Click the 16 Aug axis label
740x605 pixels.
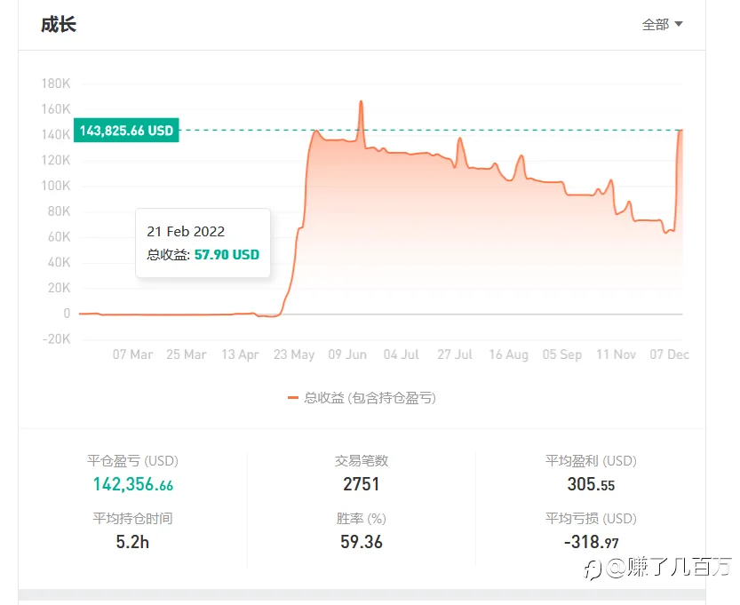tap(508, 354)
